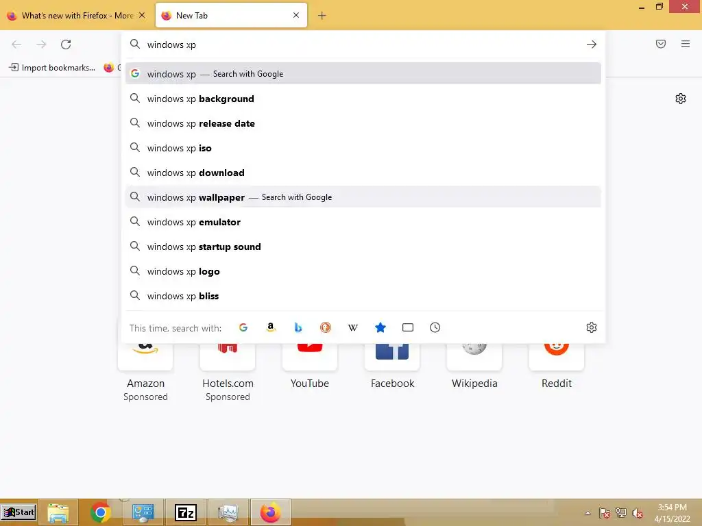Select suggestion windows xp emulator
This screenshot has height=526, width=702.
[363, 222]
